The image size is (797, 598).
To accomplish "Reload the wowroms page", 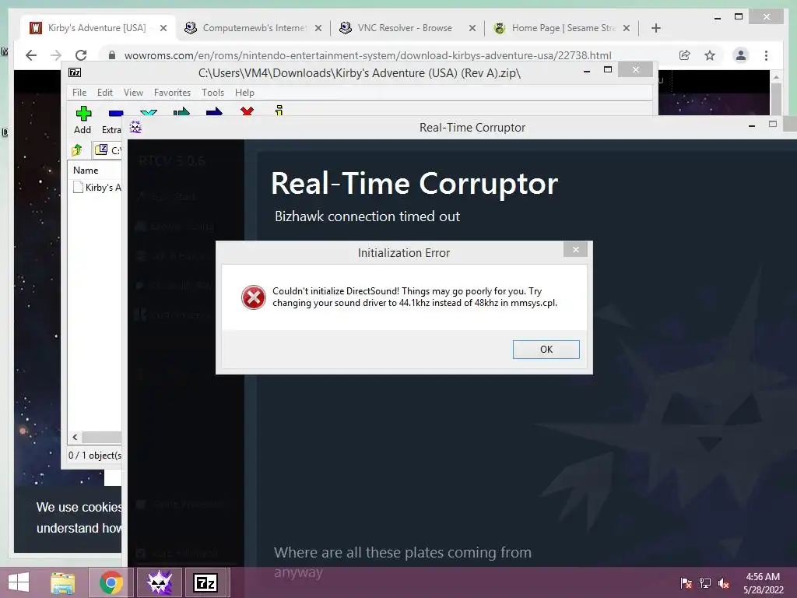I will pos(81,55).
